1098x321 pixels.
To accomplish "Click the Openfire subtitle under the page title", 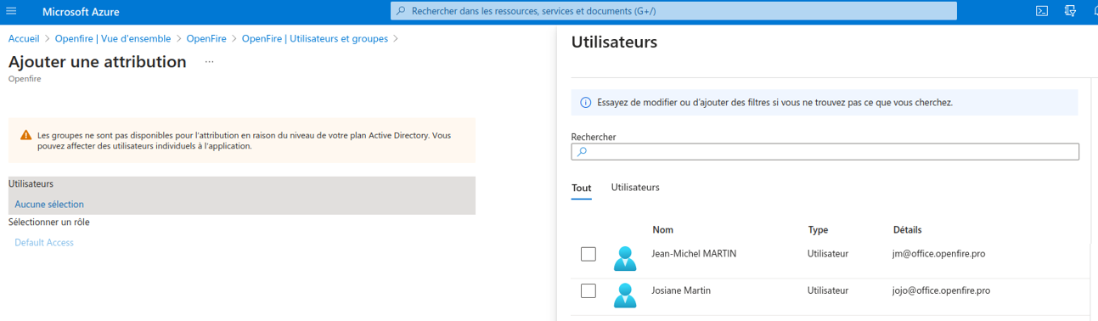I will point(25,79).
